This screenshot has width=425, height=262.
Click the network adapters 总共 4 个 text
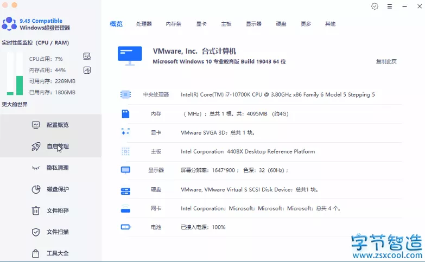261,208
